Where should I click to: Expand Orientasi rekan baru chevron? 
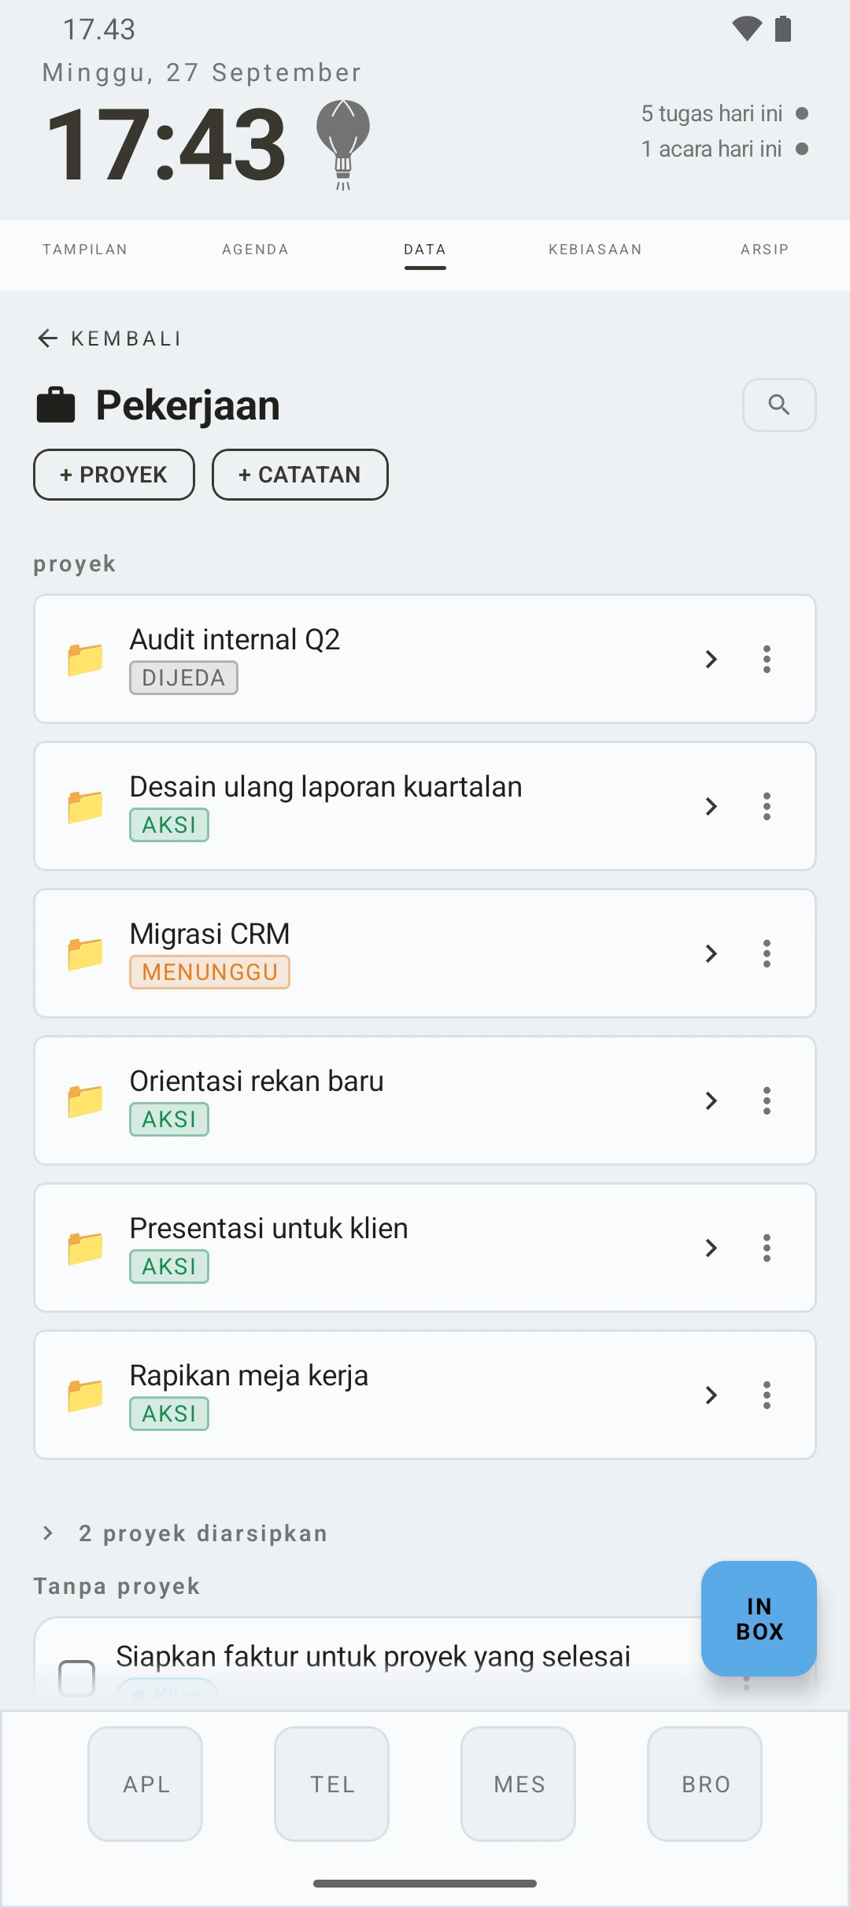pos(711,1100)
